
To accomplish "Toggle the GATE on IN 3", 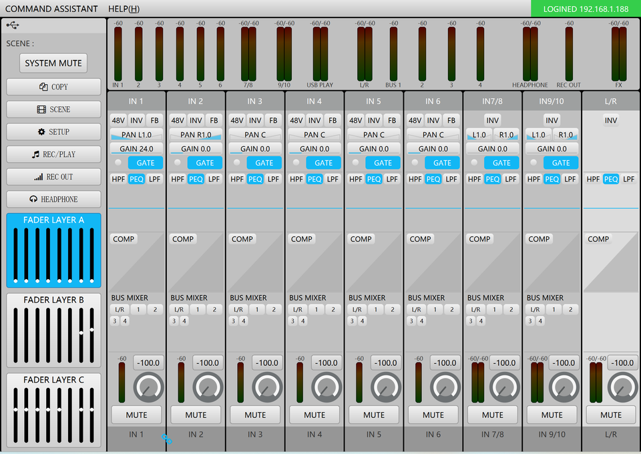I will [x=264, y=163].
